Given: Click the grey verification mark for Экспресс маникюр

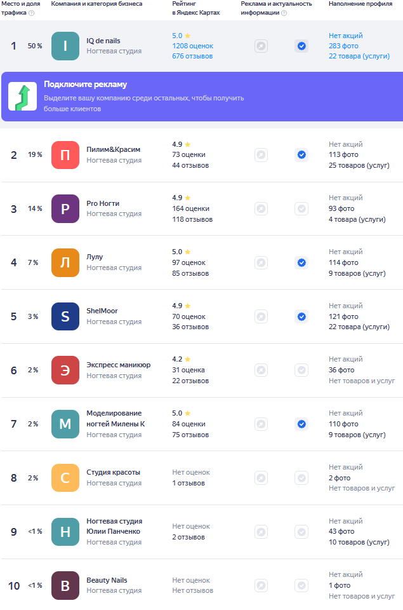Looking at the screenshot, I should [301, 370].
